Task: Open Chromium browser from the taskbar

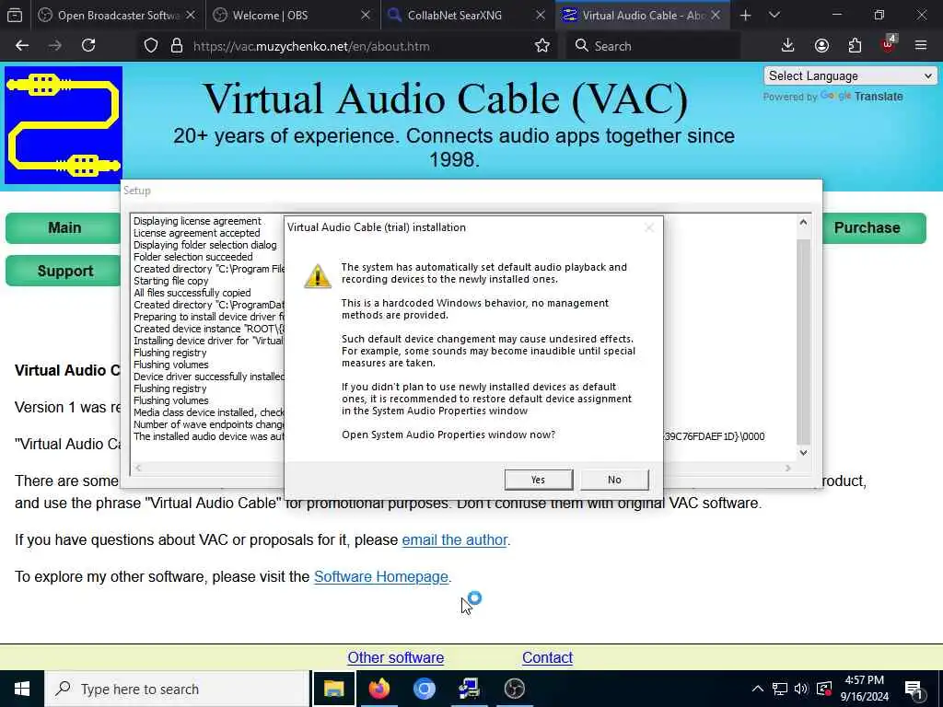Action: coord(424,689)
